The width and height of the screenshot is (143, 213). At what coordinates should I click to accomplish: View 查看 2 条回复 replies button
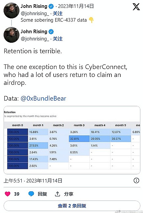coord(72,206)
